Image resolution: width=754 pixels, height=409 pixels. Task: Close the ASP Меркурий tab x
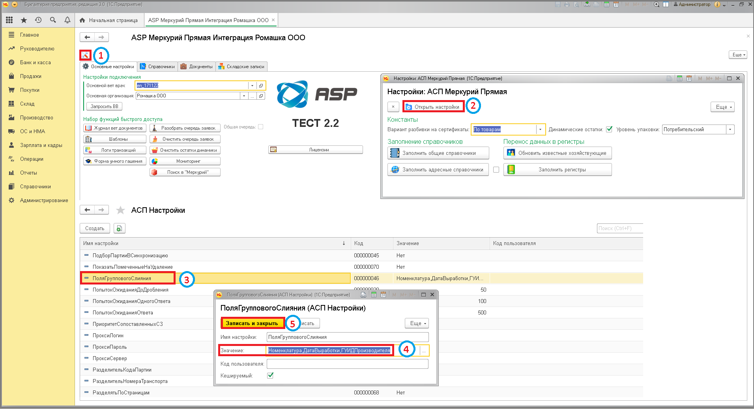(273, 20)
